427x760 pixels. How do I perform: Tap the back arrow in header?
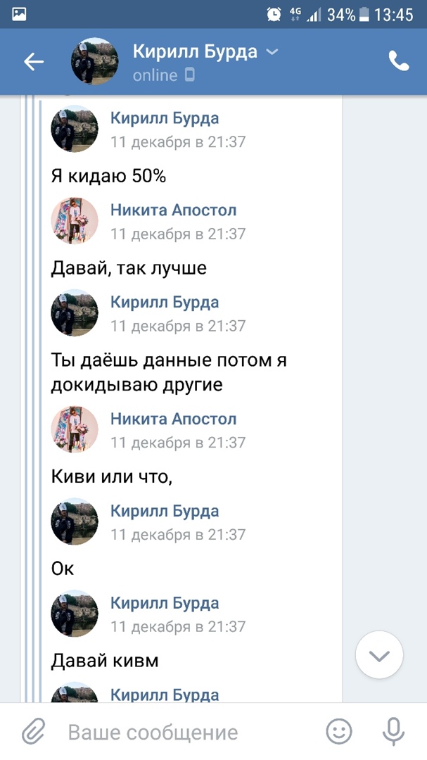tap(34, 62)
